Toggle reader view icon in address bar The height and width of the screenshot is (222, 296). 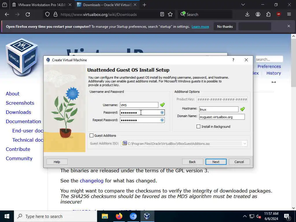[x=162, y=14]
